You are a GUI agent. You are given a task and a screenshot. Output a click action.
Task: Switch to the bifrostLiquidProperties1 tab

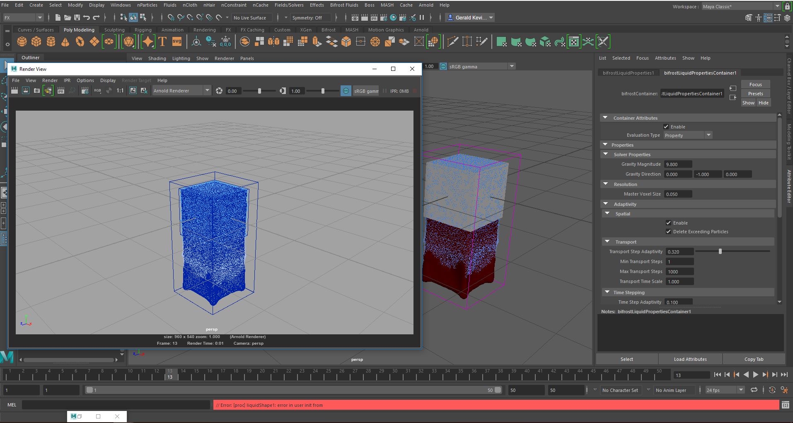[628, 73]
